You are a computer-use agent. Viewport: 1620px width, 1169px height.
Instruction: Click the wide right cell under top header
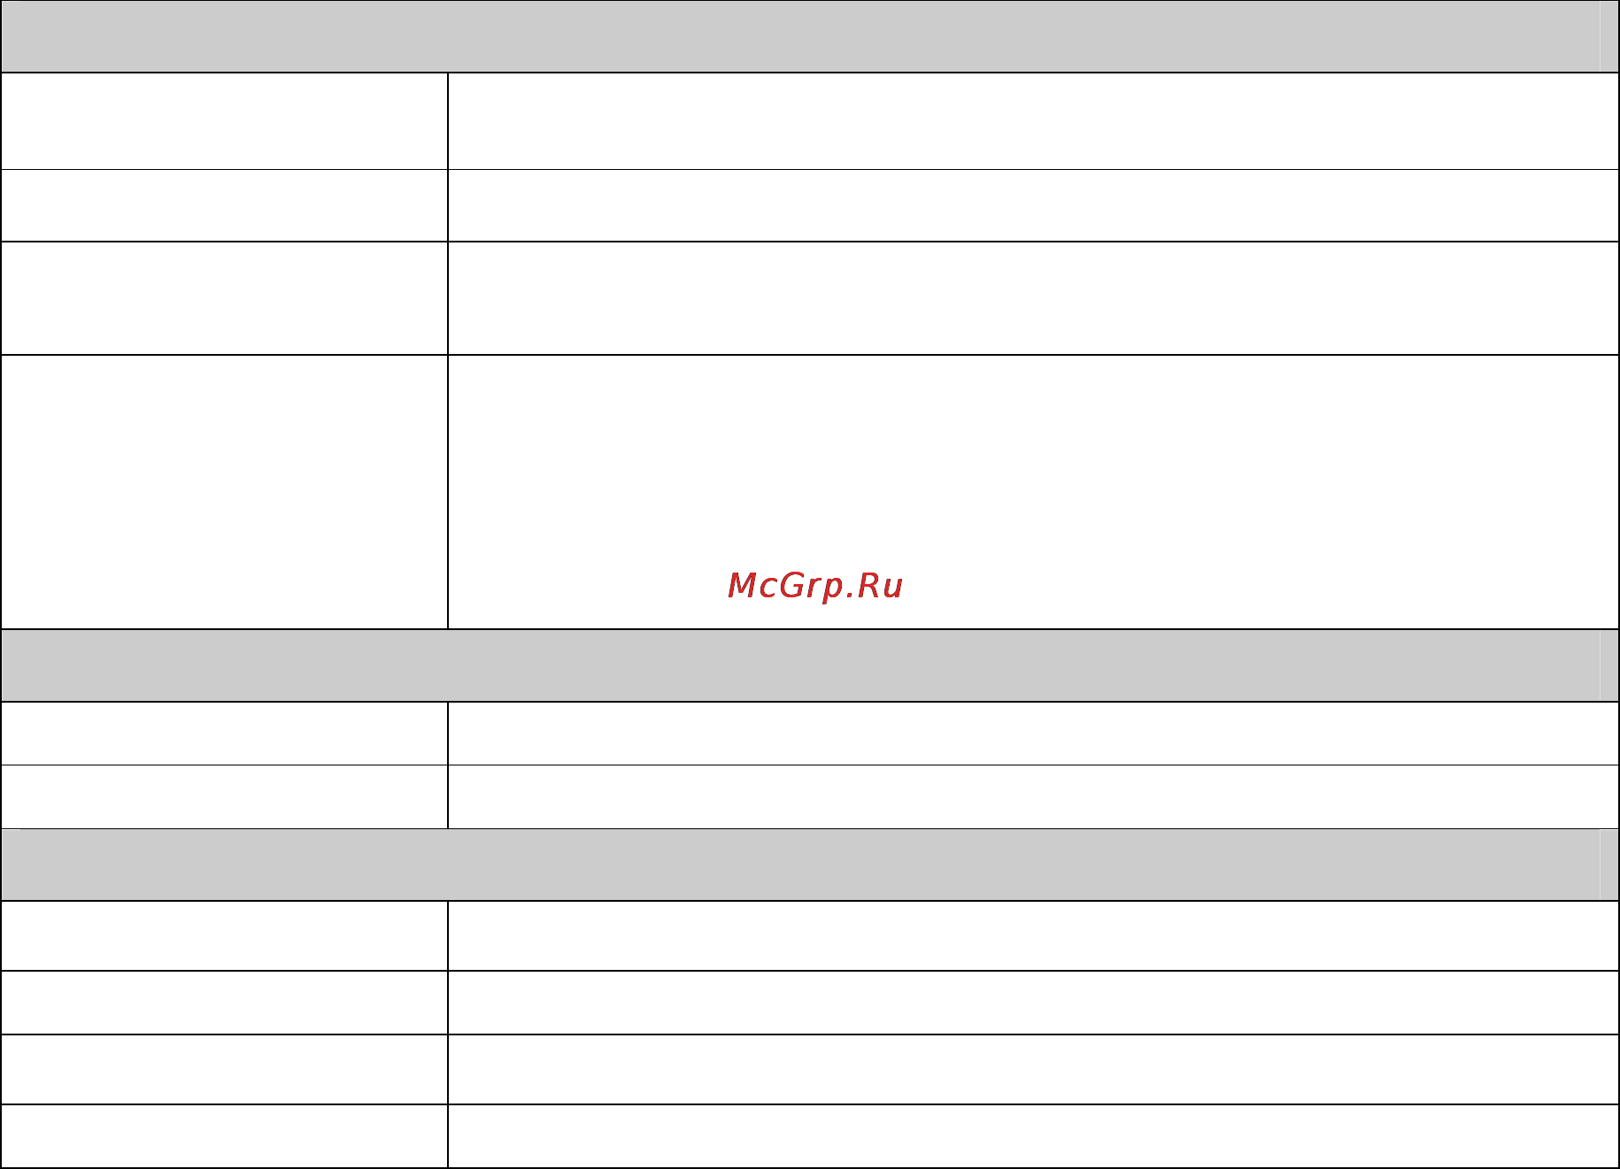click(1033, 121)
